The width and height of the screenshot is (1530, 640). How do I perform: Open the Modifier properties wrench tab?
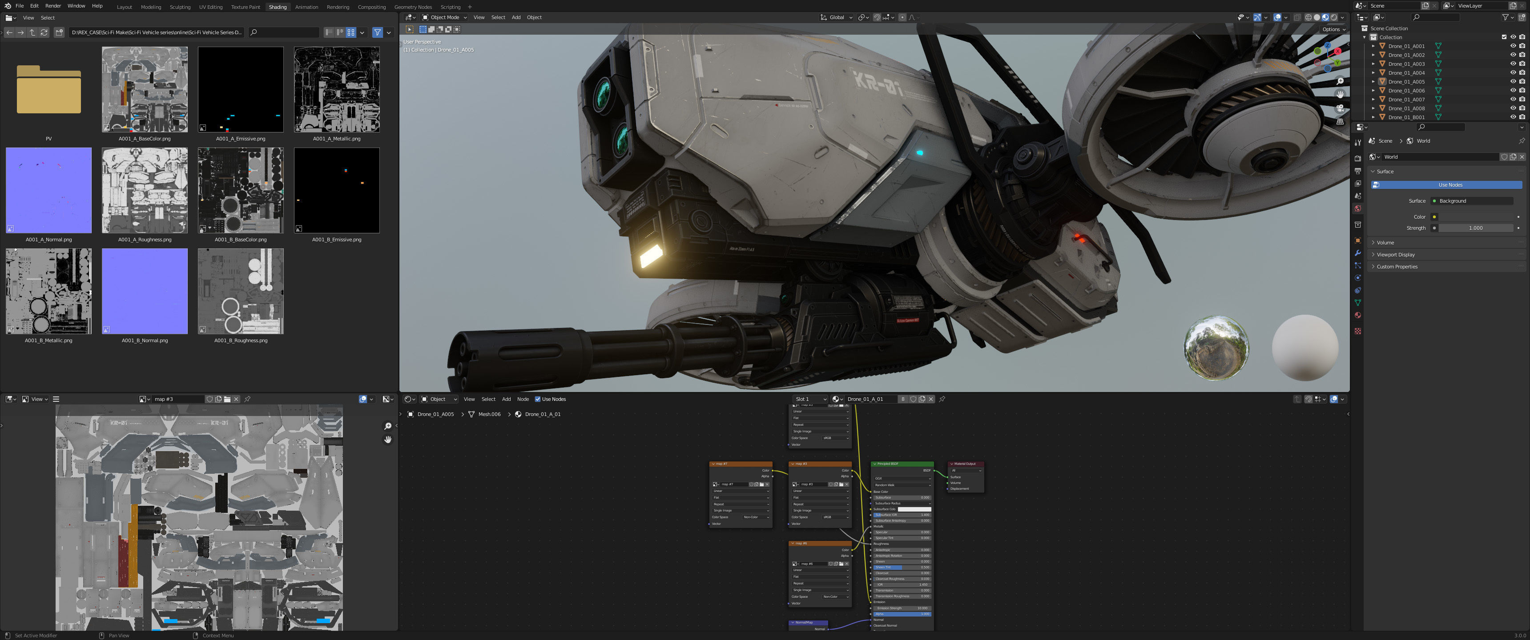[1358, 253]
